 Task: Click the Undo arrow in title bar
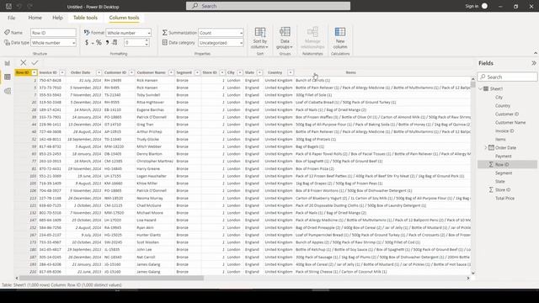(x=19, y=6)
